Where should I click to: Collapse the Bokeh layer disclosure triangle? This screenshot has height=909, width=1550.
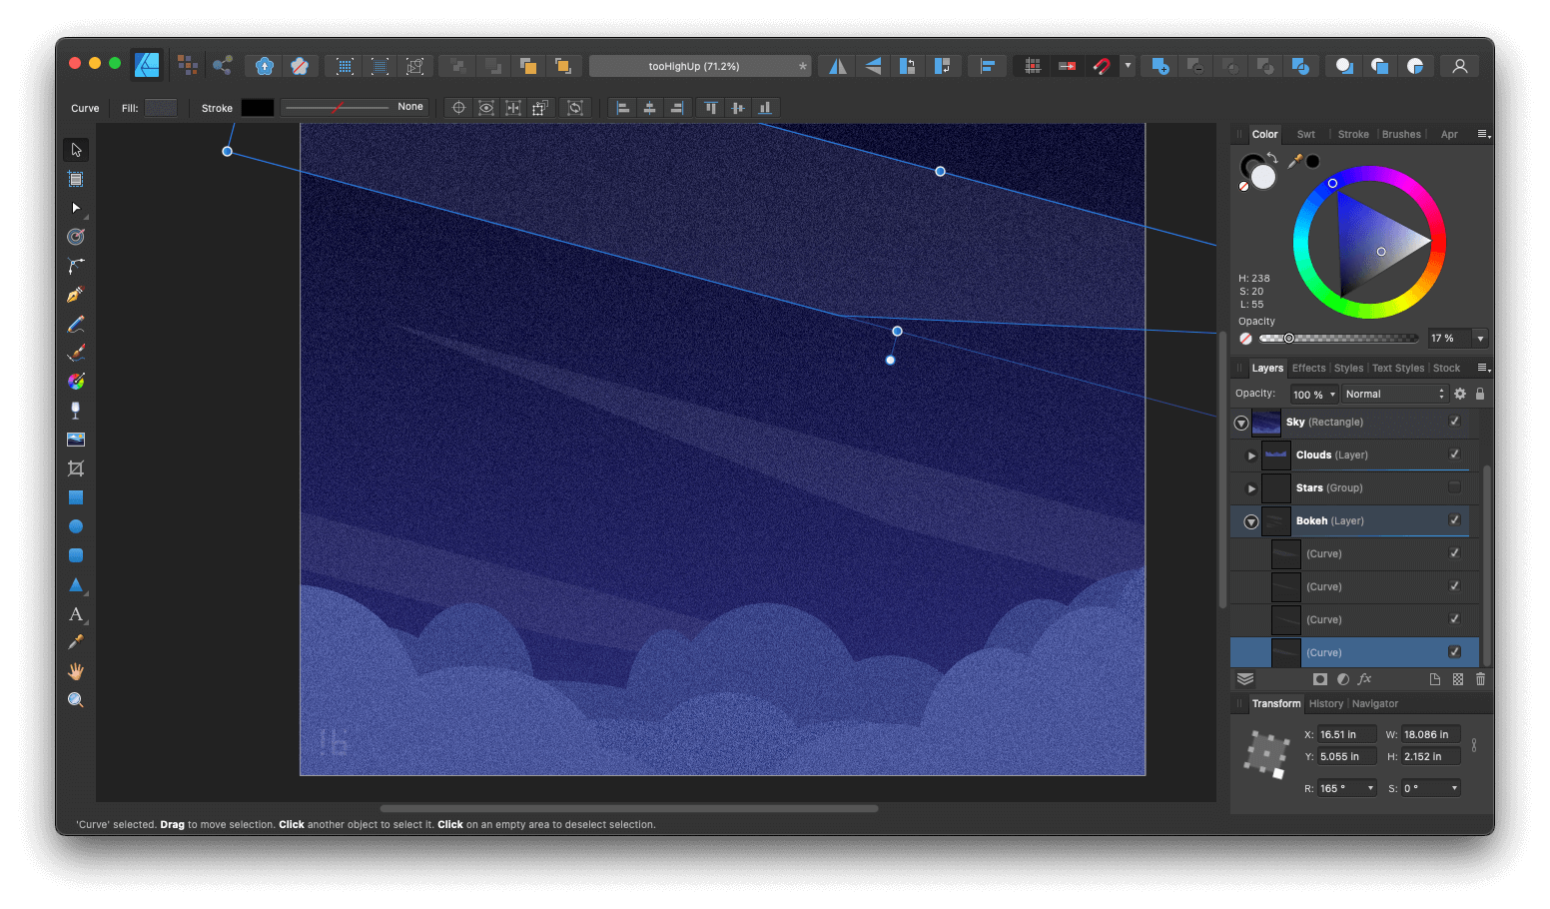point(1251,520)
